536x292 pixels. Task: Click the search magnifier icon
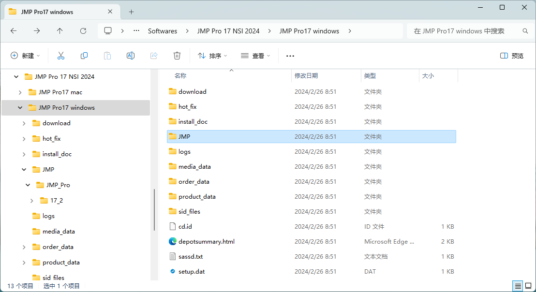[x=525, y=31]
